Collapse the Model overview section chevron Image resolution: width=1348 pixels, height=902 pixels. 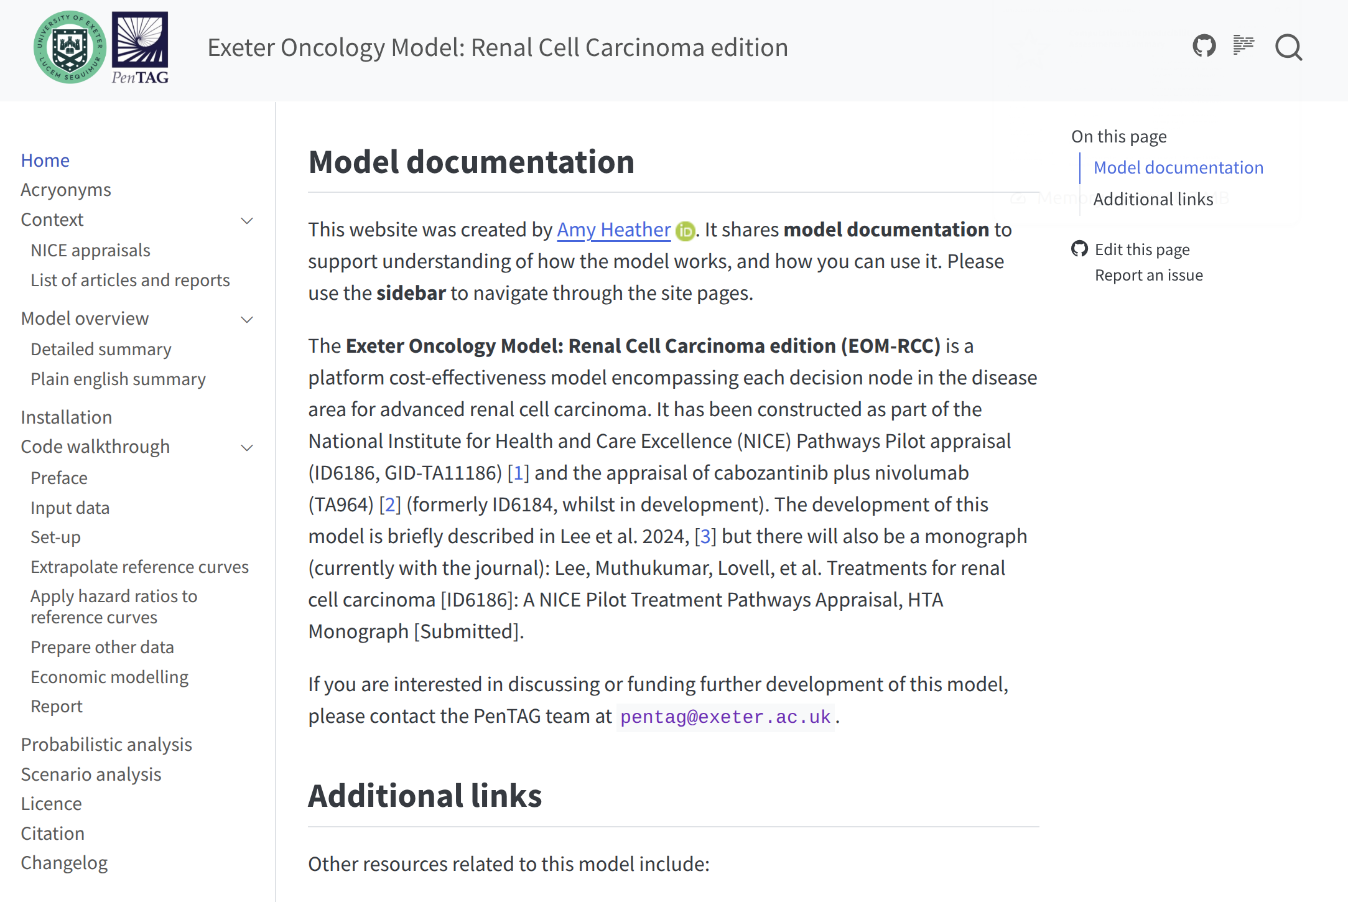[247, 320]
